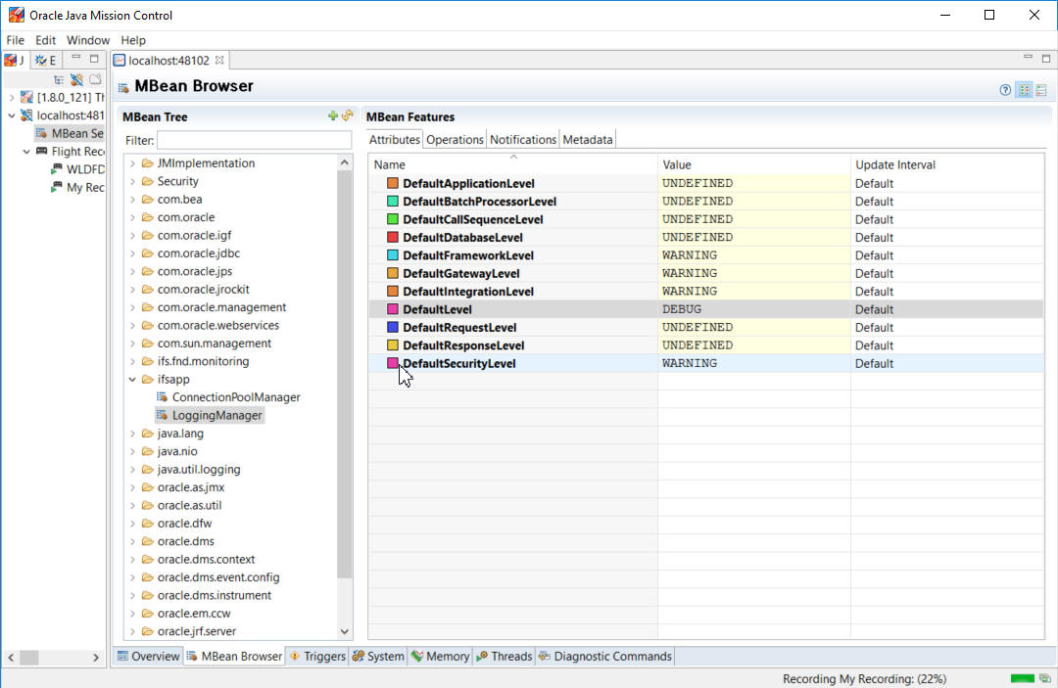Expand the JMImplementation node
Image resolution: width=1058 pixels, height=688 pixels.
click(x=133, y=163)
